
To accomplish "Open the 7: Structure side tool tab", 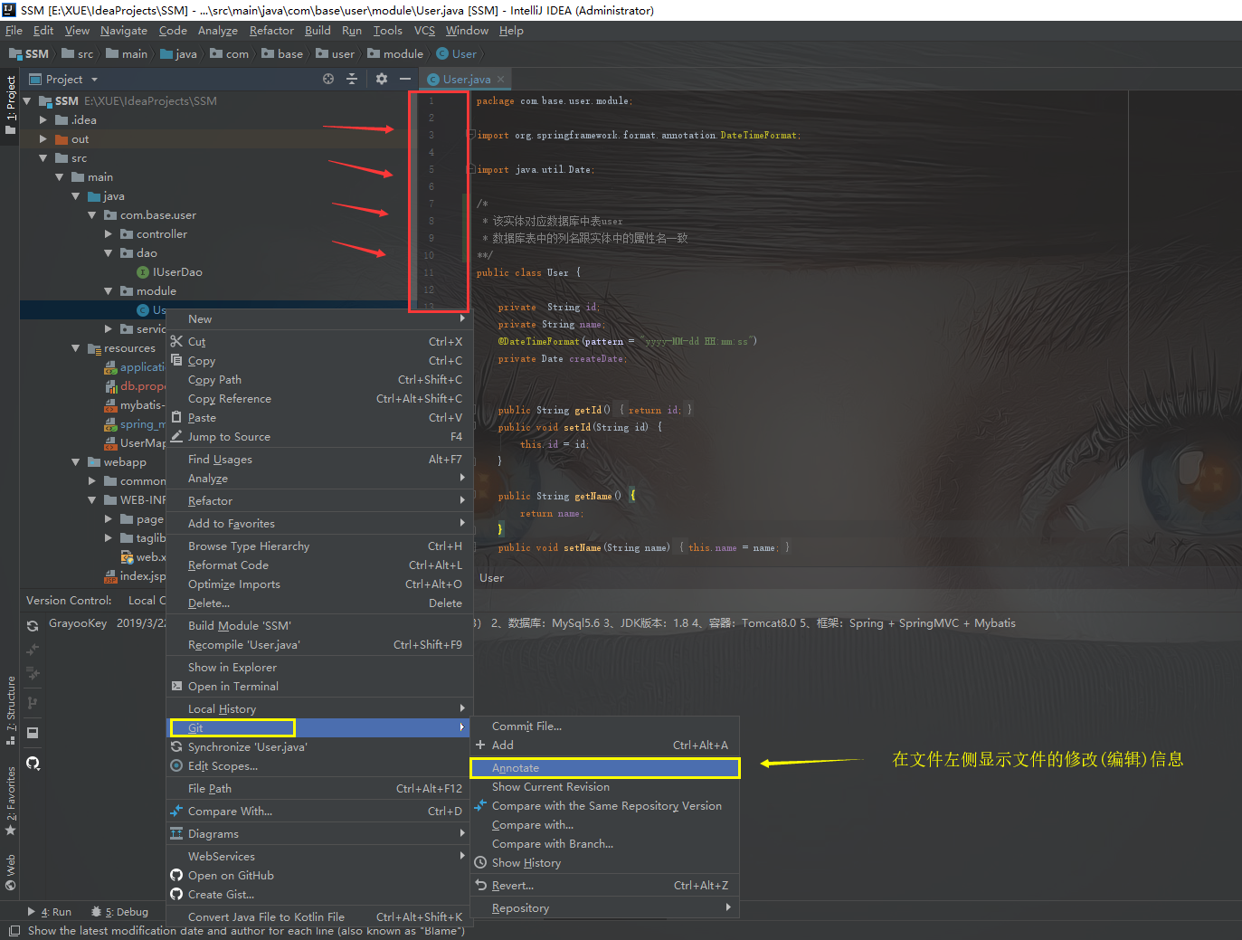I will pos(11,710).
